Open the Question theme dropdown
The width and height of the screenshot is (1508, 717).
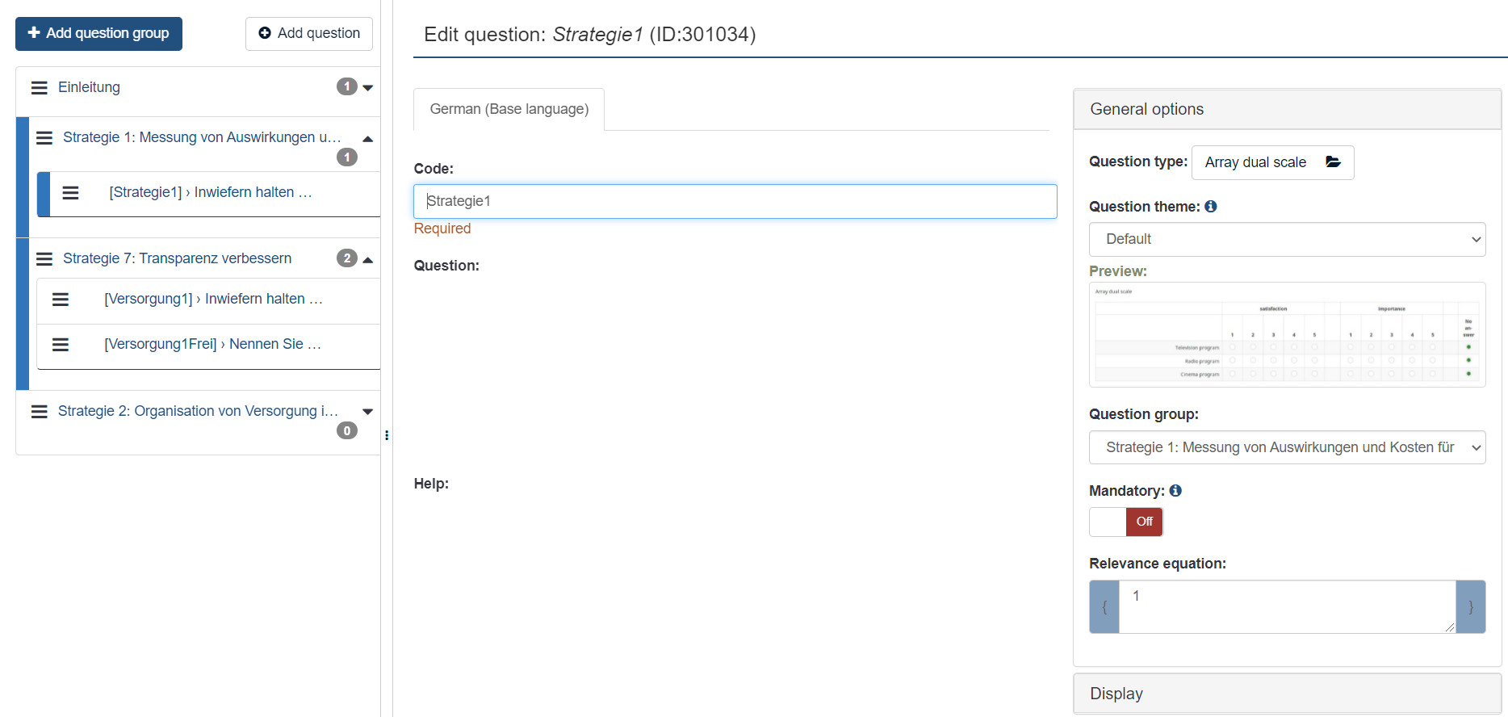point(1286,240)
